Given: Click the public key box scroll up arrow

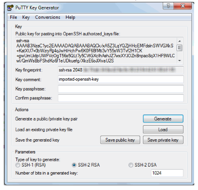Looking at the screenshot, I should click(180, 41).
